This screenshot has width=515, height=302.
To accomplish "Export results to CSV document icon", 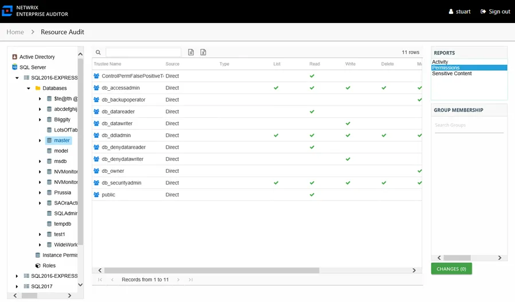I will click(x=191, y=52).
